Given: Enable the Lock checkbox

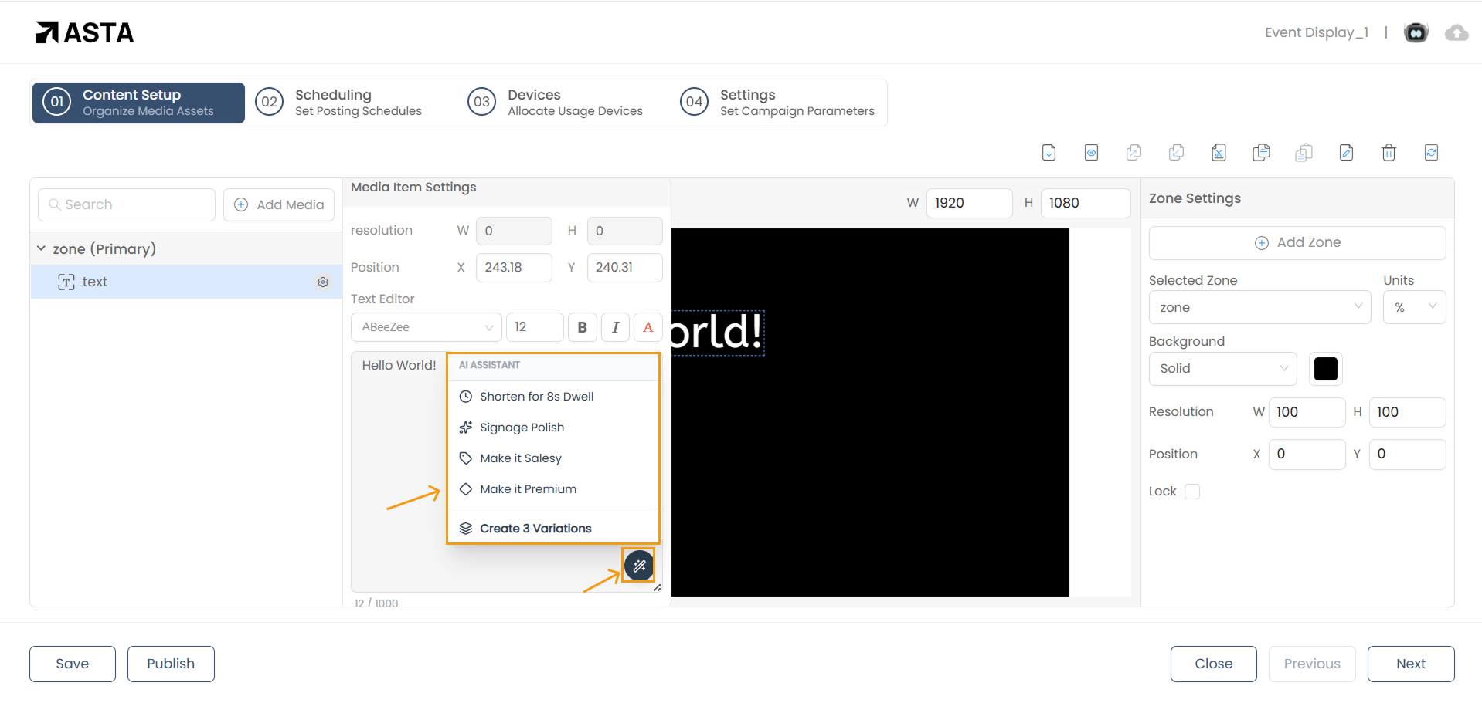Looking at the screenshot, I should [x=1192, y=492].
